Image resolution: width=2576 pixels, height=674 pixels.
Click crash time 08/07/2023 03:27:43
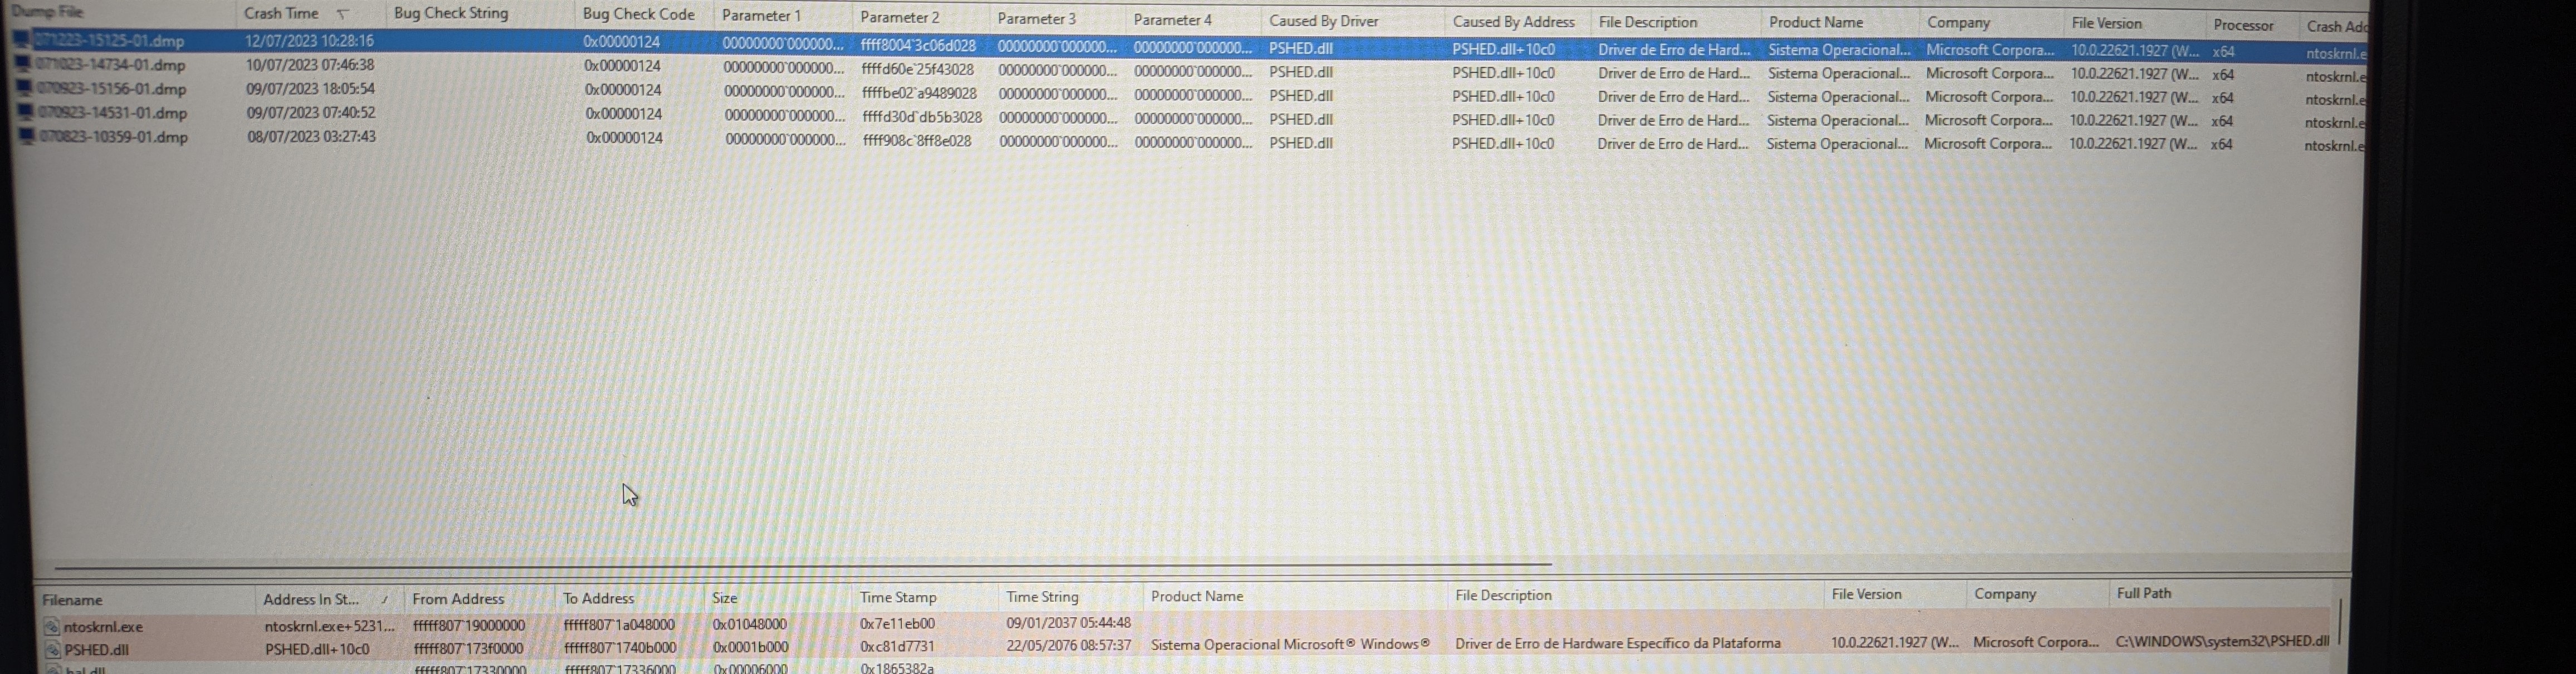click(312, 137)
